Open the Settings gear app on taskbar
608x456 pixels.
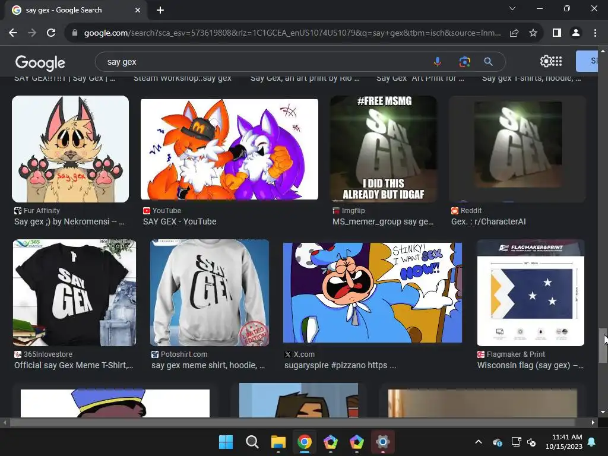(x=383, y=442)
